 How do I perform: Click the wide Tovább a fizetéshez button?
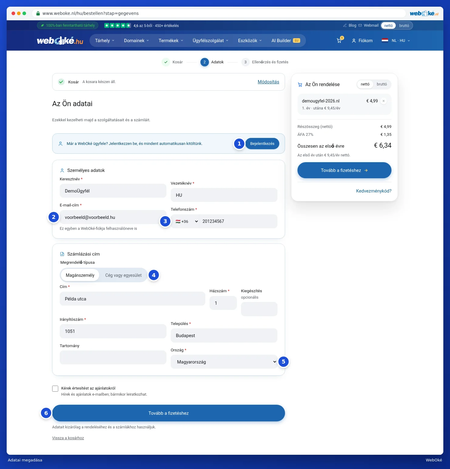tap(169, 413)
